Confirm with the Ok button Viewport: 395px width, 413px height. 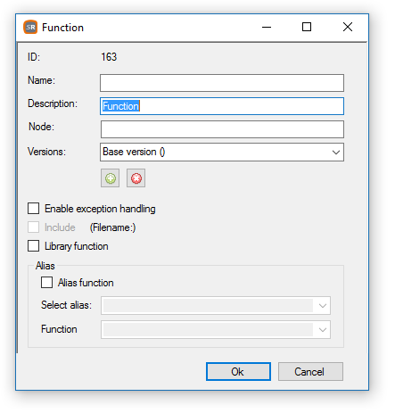pyautogui.click(x=238, y=372)
